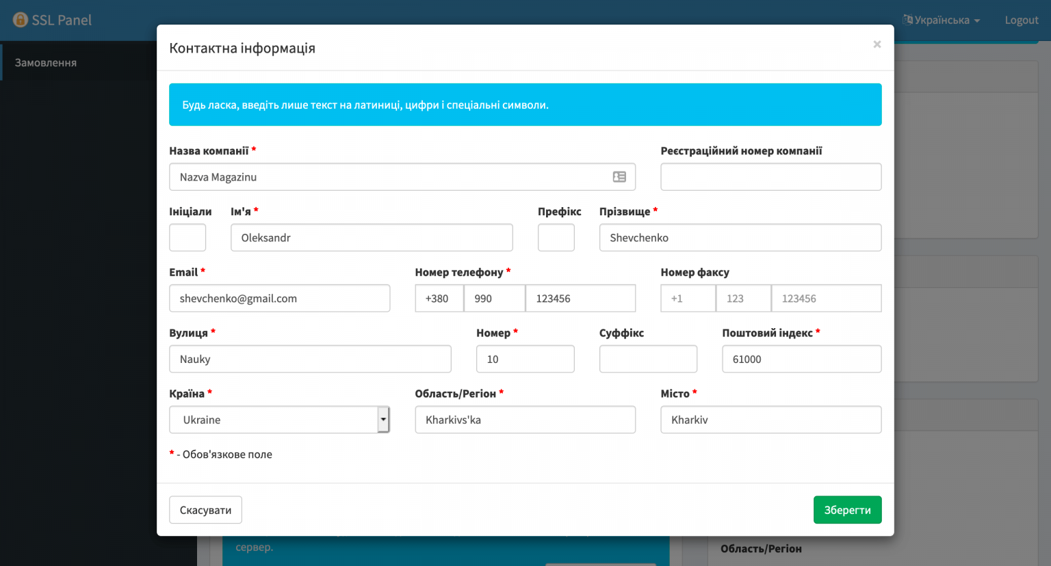Click the SSL Panel padlock logo

pyautogui.click(x=21, y=20)
